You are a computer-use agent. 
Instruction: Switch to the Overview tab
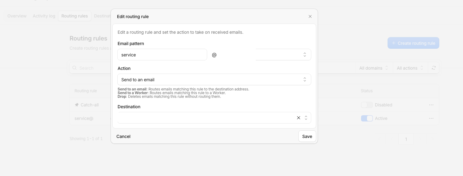click(17, 16)
